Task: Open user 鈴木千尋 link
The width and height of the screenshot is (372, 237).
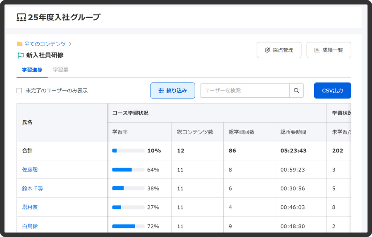Action: (33, 188)
